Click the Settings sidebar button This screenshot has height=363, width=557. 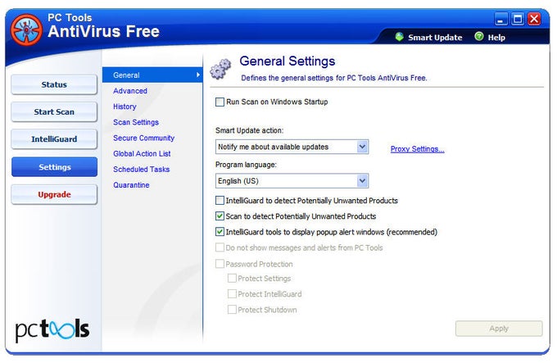pos(54,167)
